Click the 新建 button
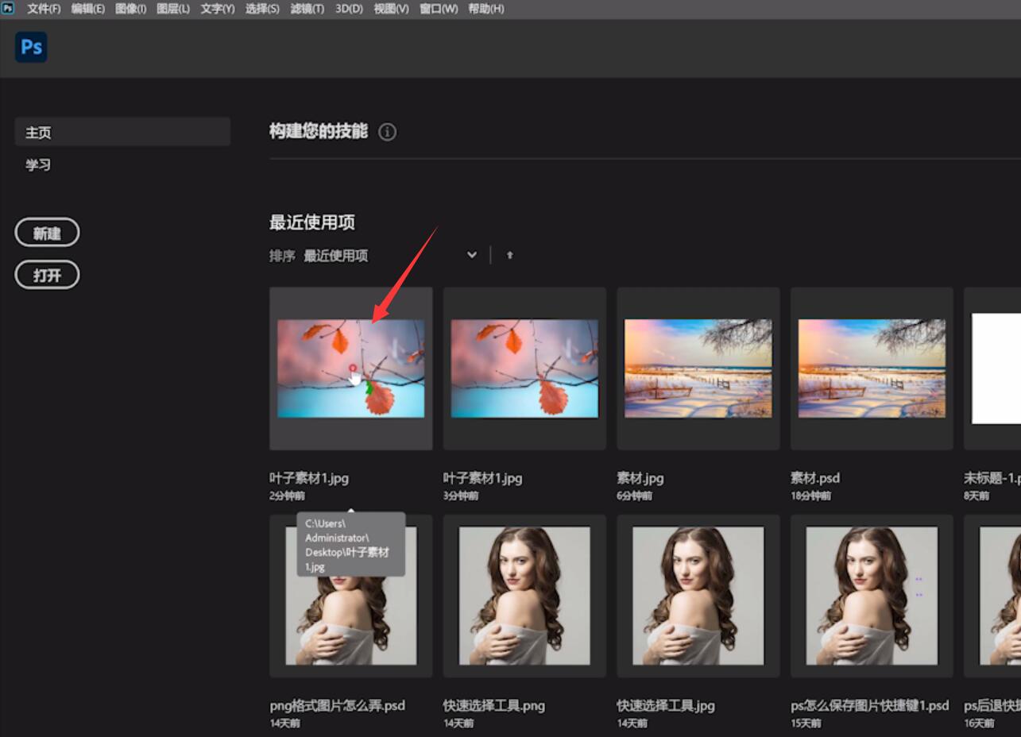The image size is (1021, 737). 47,233
